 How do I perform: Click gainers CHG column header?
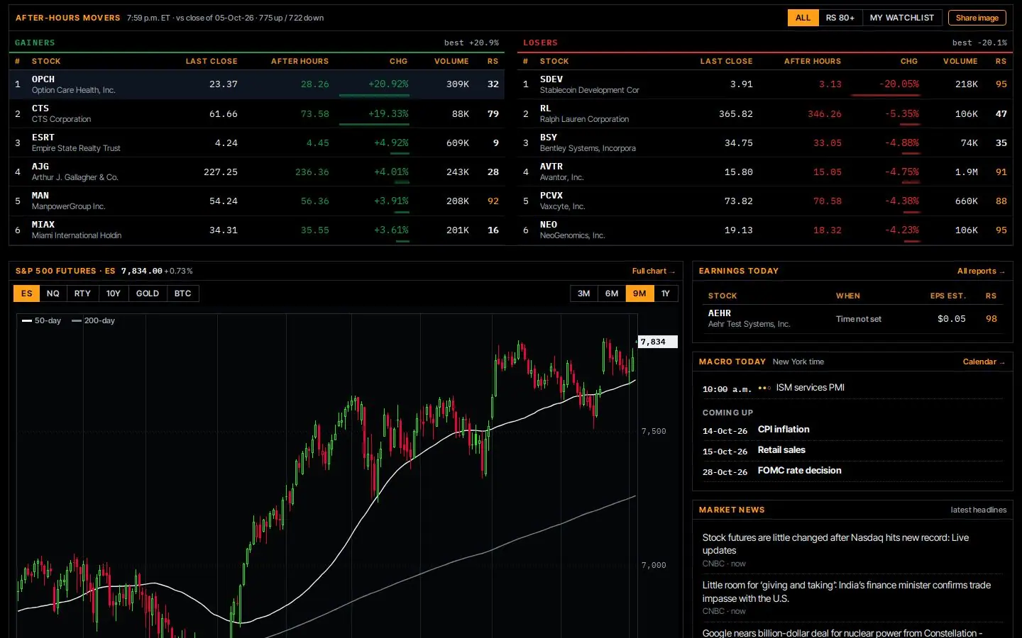[x=398, y=61]
